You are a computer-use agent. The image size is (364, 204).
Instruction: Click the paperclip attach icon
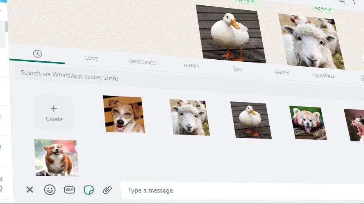point(107,190)
